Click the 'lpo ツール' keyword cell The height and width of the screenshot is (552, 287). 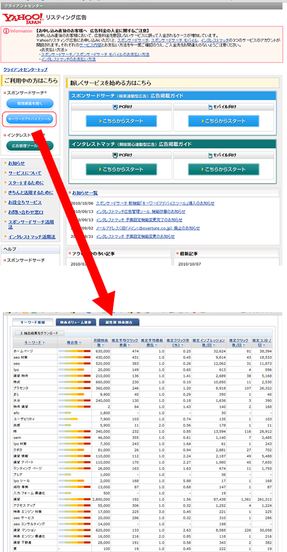pos(35,481)
